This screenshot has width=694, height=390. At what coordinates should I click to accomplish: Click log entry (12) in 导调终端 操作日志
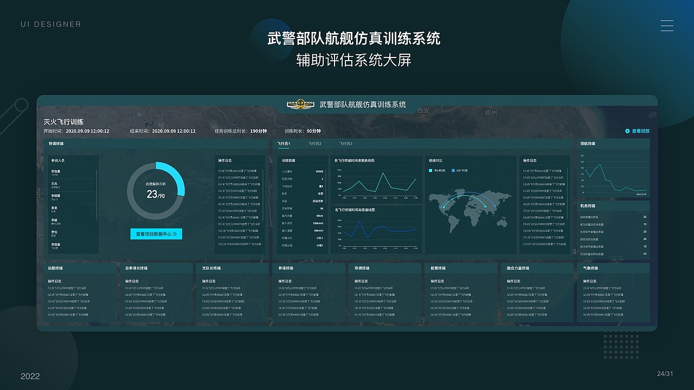239,244
